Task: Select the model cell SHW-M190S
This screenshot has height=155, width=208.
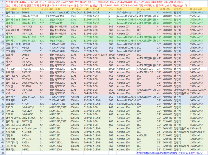Action: pyautogui.click(x=29, y=20)
